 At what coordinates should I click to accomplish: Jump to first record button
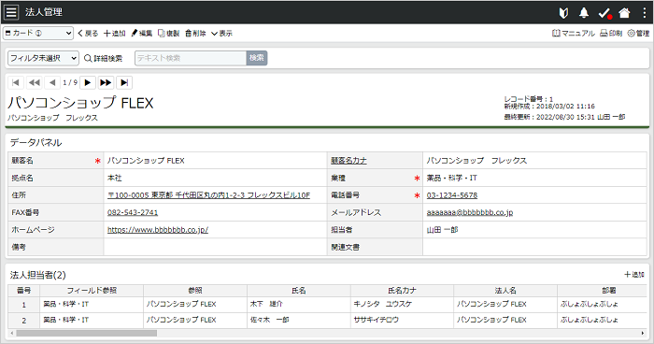coord(16,82)
